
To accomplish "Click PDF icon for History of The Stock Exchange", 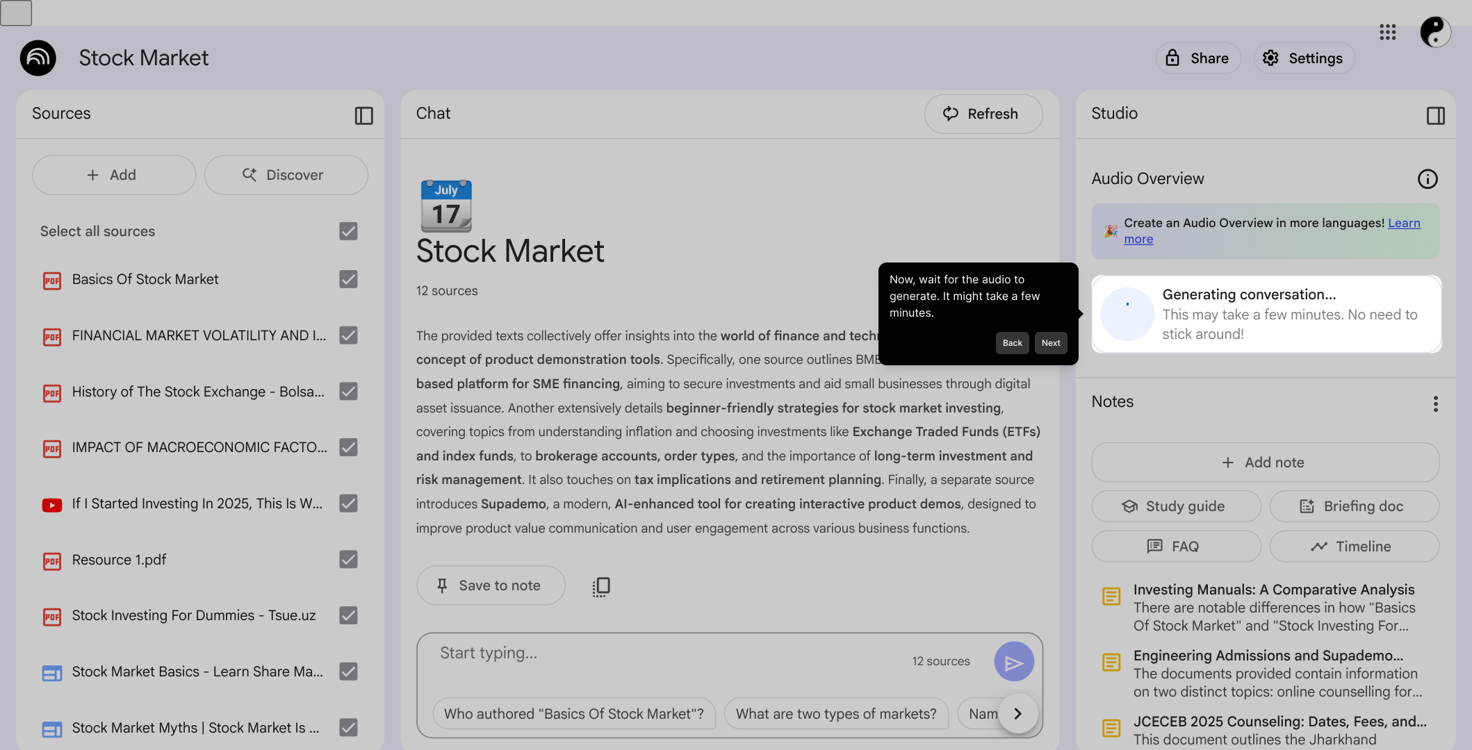I will point(52,393).
